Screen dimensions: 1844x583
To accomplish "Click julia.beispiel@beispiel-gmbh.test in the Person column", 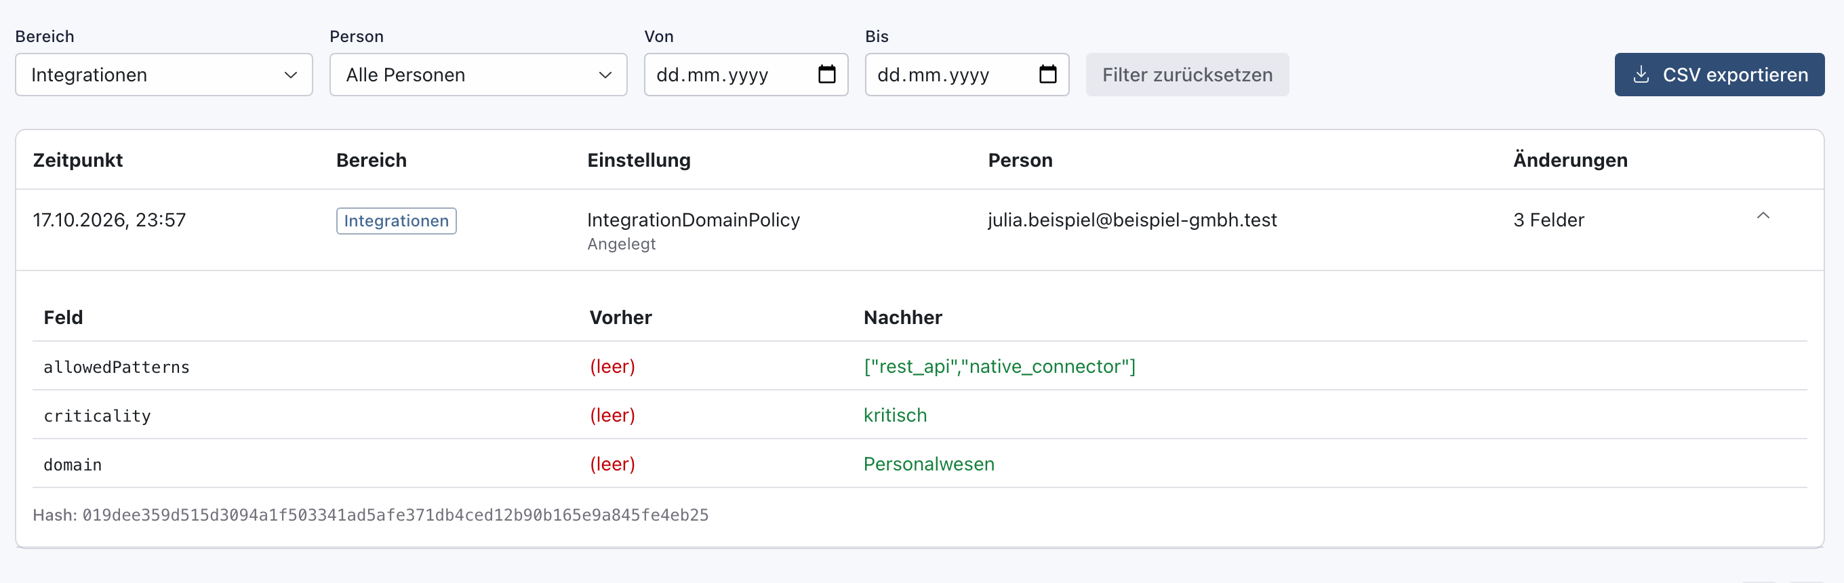I will (x=1131, y=220).
